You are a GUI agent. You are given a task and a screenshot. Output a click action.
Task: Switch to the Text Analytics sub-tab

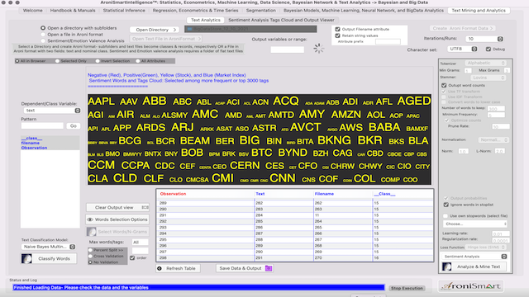[x=206, y=20]
